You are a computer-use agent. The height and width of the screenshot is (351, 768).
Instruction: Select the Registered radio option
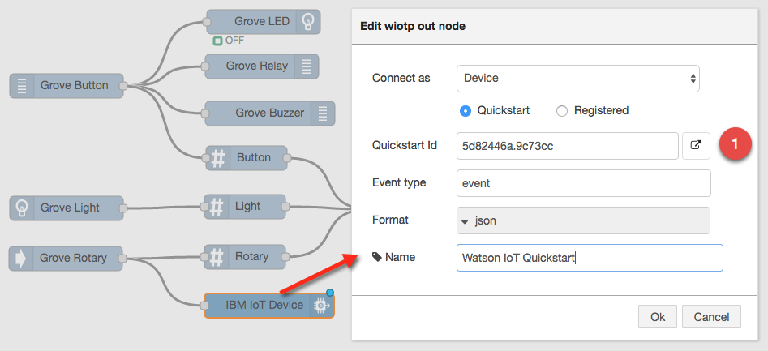[x=562, y=111]
